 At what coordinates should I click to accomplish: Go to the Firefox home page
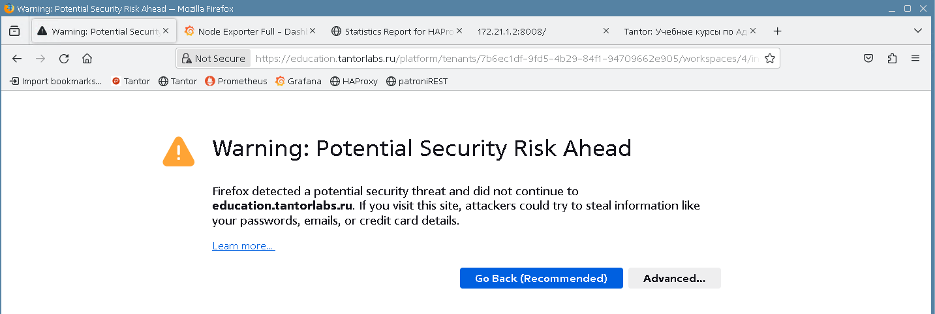[x=87, y=59]
